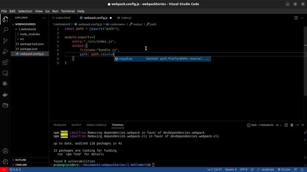This screenshot has width=307, height=172.
Task: Kill the terminal with trash icon
Action: click(x=292, y=125)
